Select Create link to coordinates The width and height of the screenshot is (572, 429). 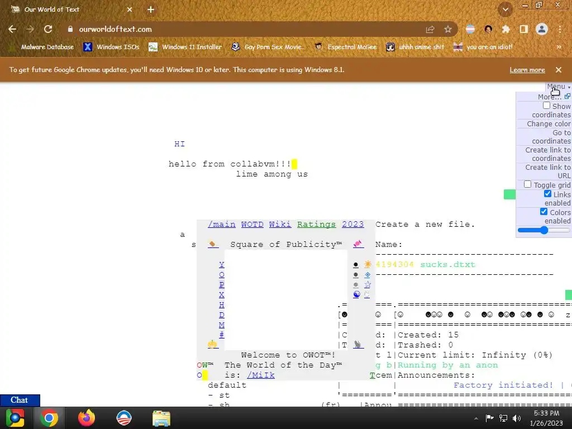click(547, 154)
